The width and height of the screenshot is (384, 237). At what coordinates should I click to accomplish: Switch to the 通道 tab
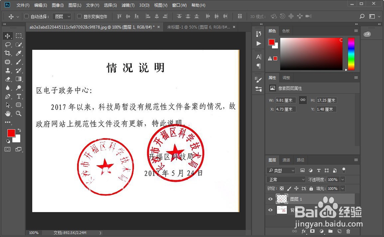tap(286, 160)
